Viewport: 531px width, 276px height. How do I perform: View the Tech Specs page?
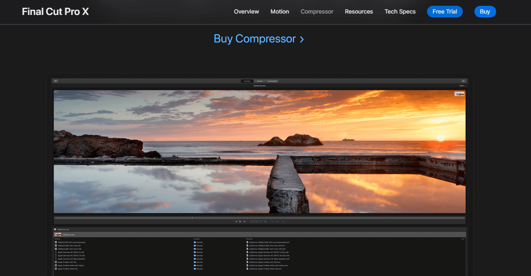pos(400,12)
